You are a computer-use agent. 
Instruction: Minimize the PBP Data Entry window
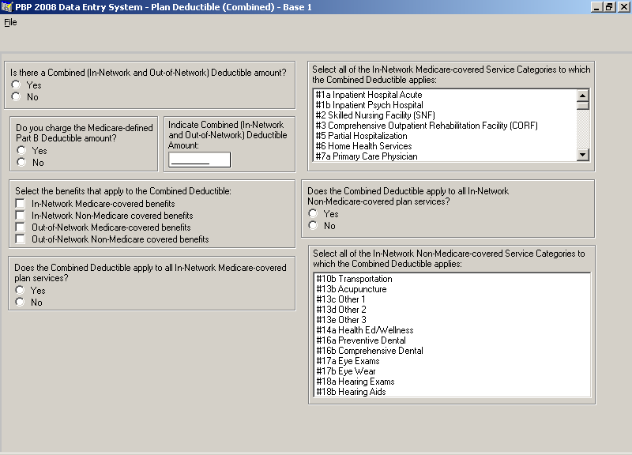[x=596, y=7]
